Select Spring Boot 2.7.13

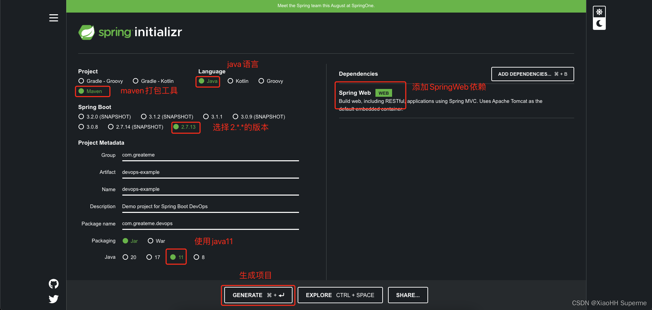pyautogui.click(x=184, y=127)
